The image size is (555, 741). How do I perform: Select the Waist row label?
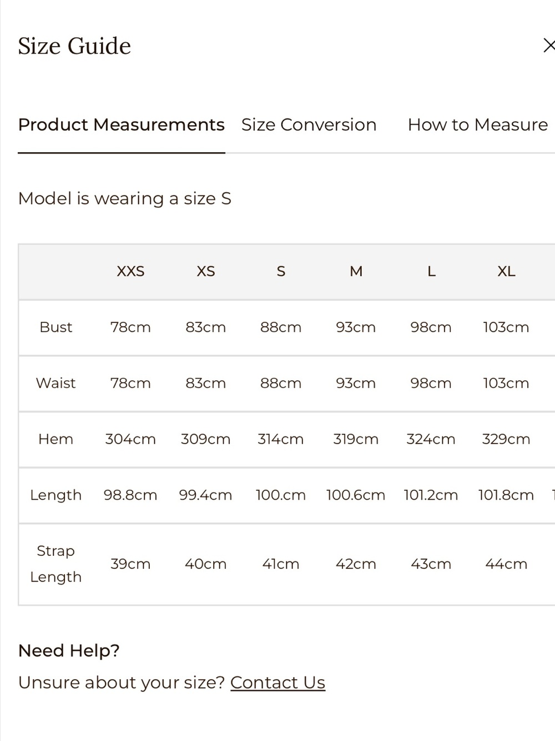(56, 383)
